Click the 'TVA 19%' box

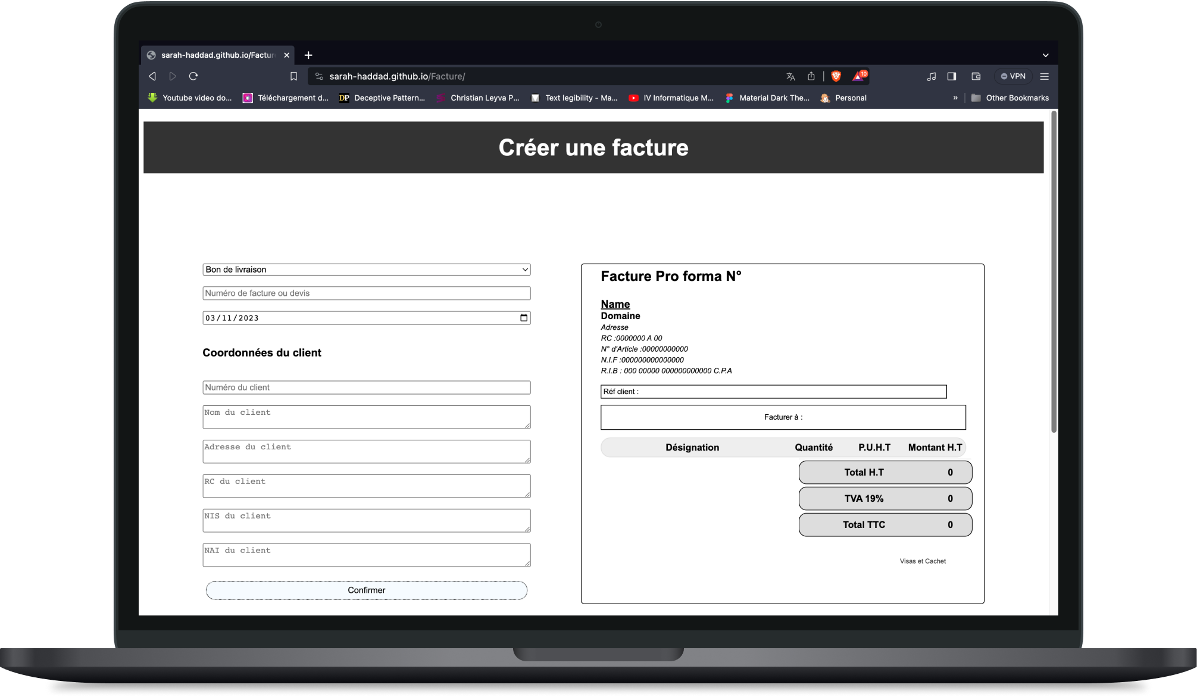tap(886, 499)
